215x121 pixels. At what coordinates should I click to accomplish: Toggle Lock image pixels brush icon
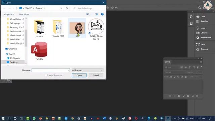(175, 77)
